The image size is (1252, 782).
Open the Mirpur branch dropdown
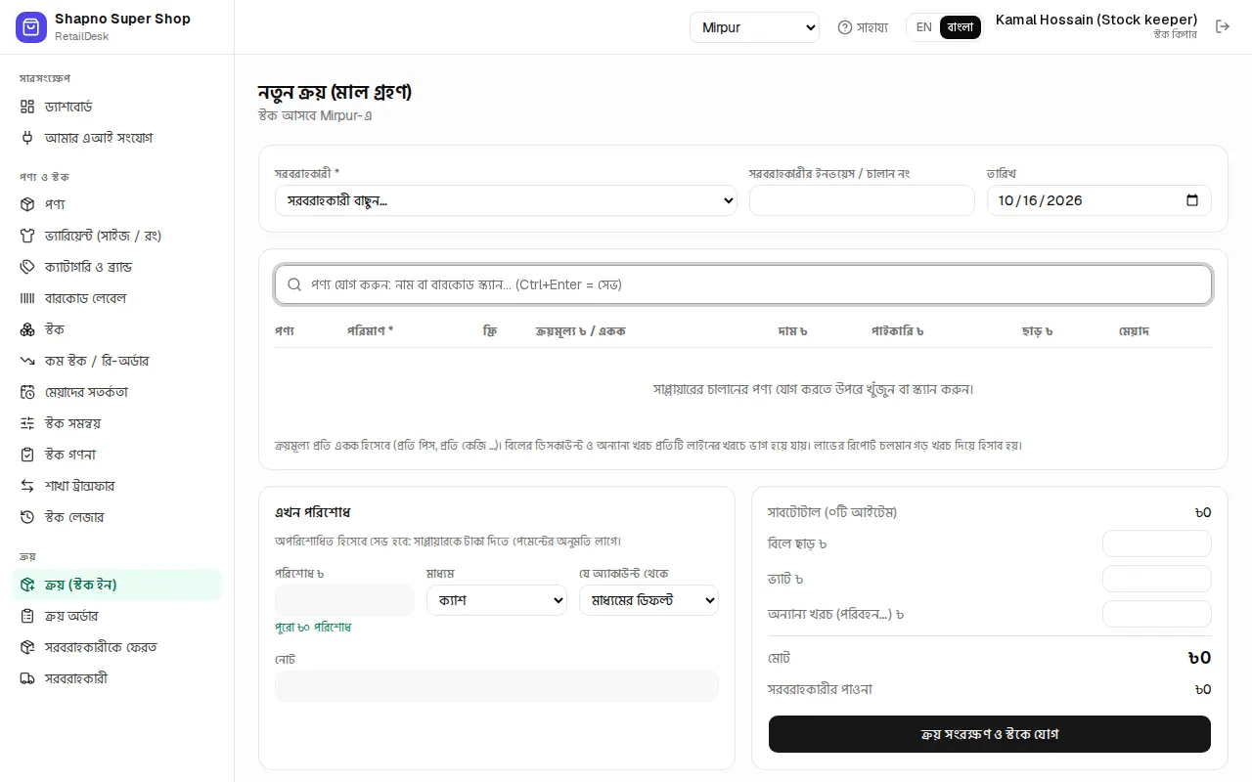(754, 27)
